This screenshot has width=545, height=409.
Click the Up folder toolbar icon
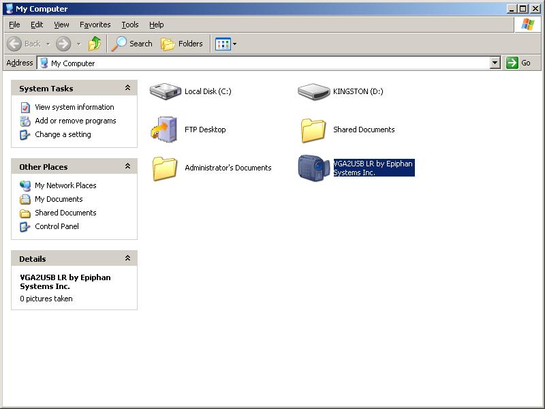pos(95,44)
